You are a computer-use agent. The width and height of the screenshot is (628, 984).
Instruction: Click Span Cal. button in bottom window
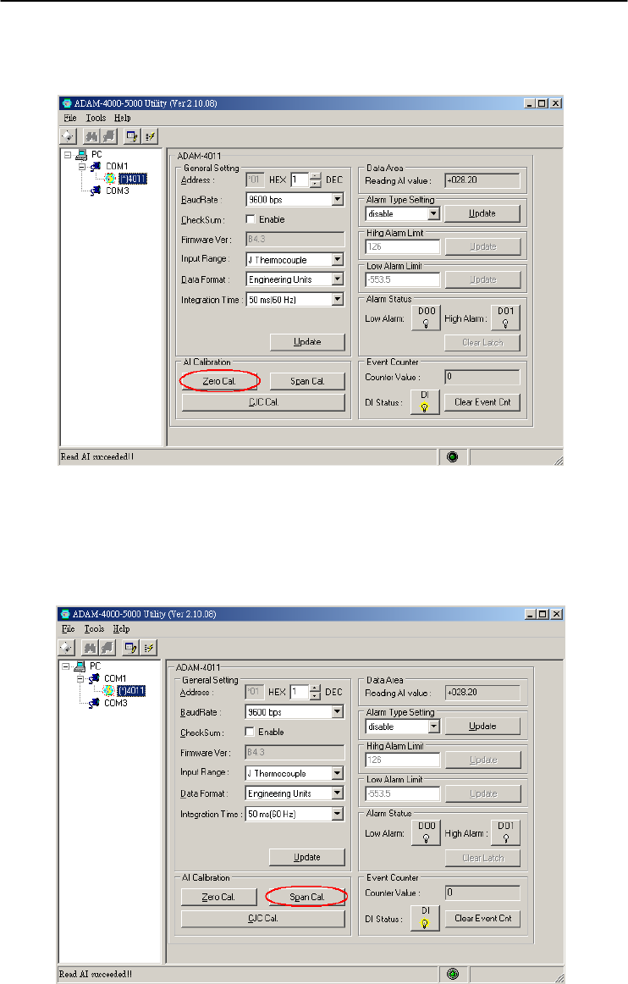(306, 897)
